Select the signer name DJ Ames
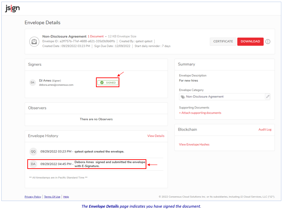This screenshot has height=211, width=283. pos(45,81)
